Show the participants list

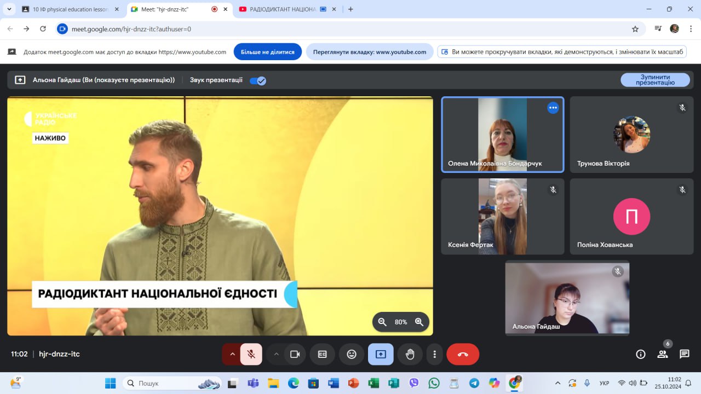(663, 354)
